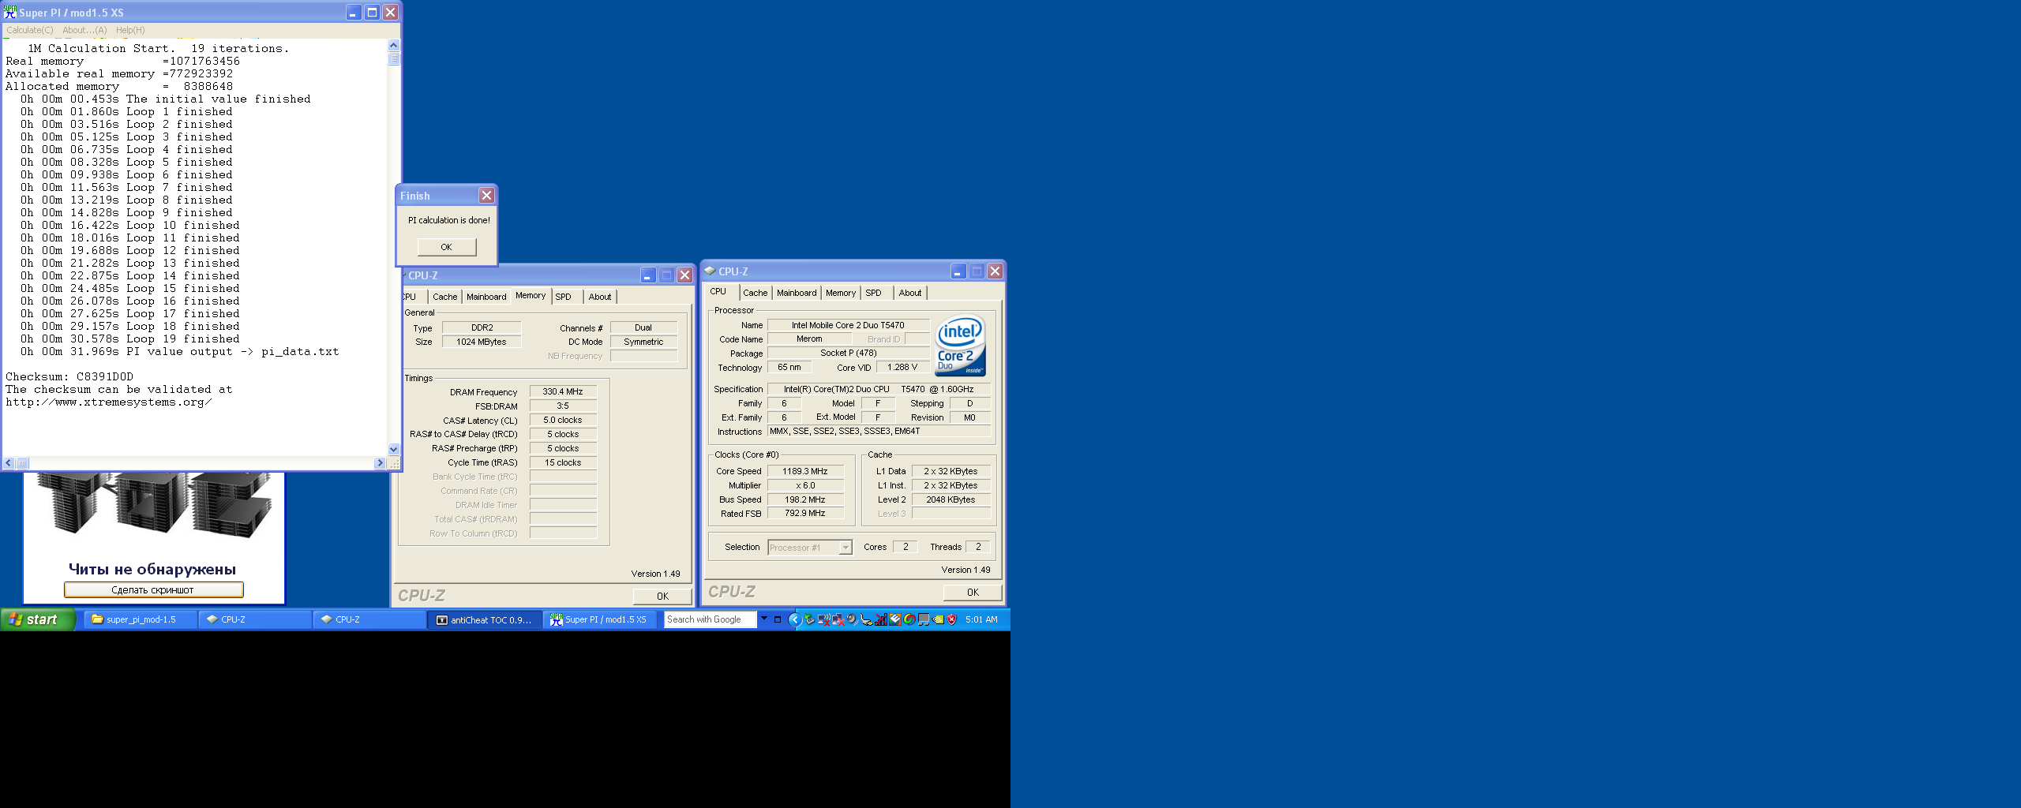Maximize the Super PI window
2021x808 pixels.
click(x=372, y=12)
